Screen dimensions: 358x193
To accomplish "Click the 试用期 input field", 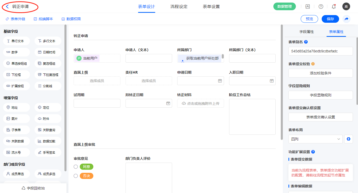I will pos(97,103).
